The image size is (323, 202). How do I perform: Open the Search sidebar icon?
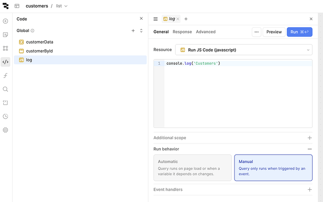[x=6, y=89]
